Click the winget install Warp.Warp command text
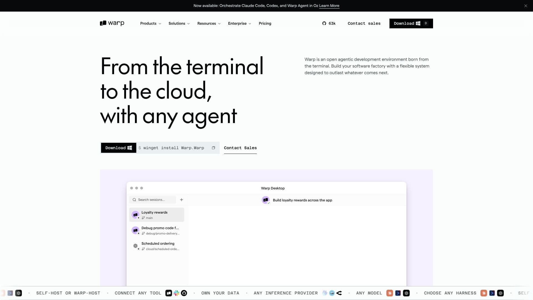Image resolution: width=533 pixels, height=300 pixels. (174, 148)
